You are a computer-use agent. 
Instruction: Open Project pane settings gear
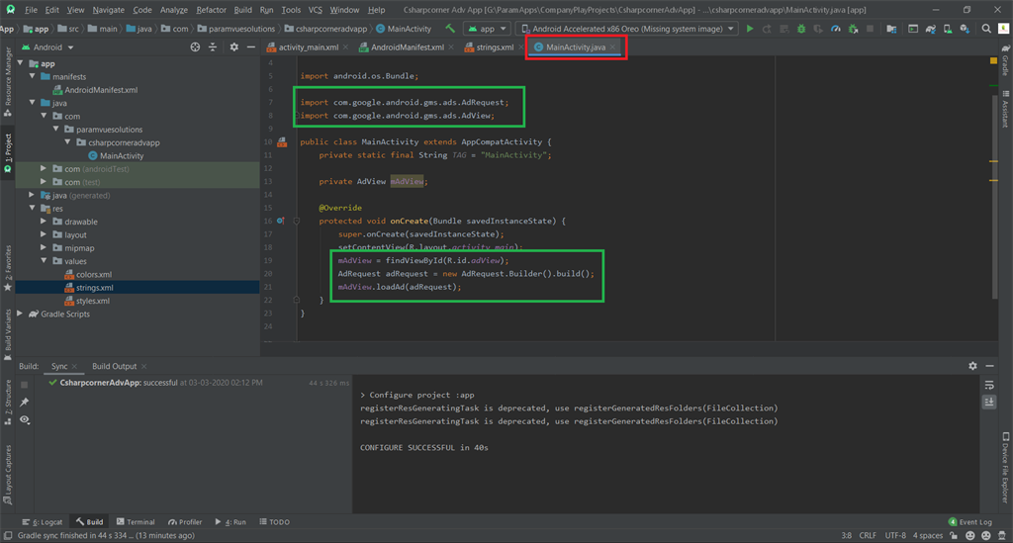233,47
